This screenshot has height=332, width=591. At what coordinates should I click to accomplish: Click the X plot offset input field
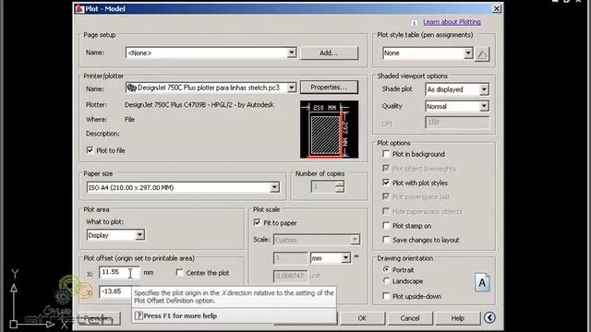(119, 272)
